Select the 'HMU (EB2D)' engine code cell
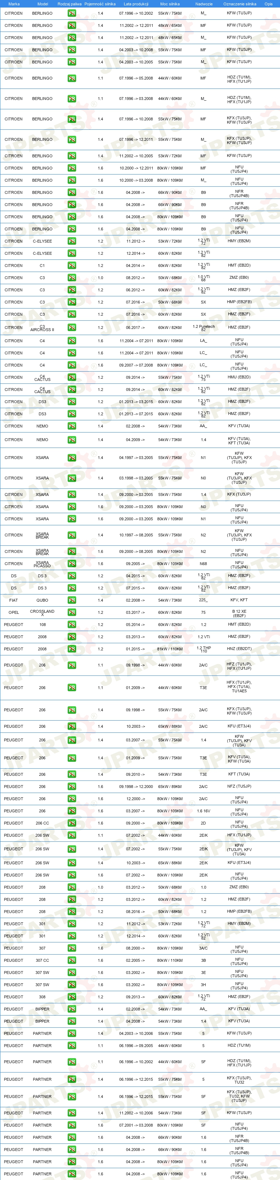280x1180 pixels. [239, 377]
